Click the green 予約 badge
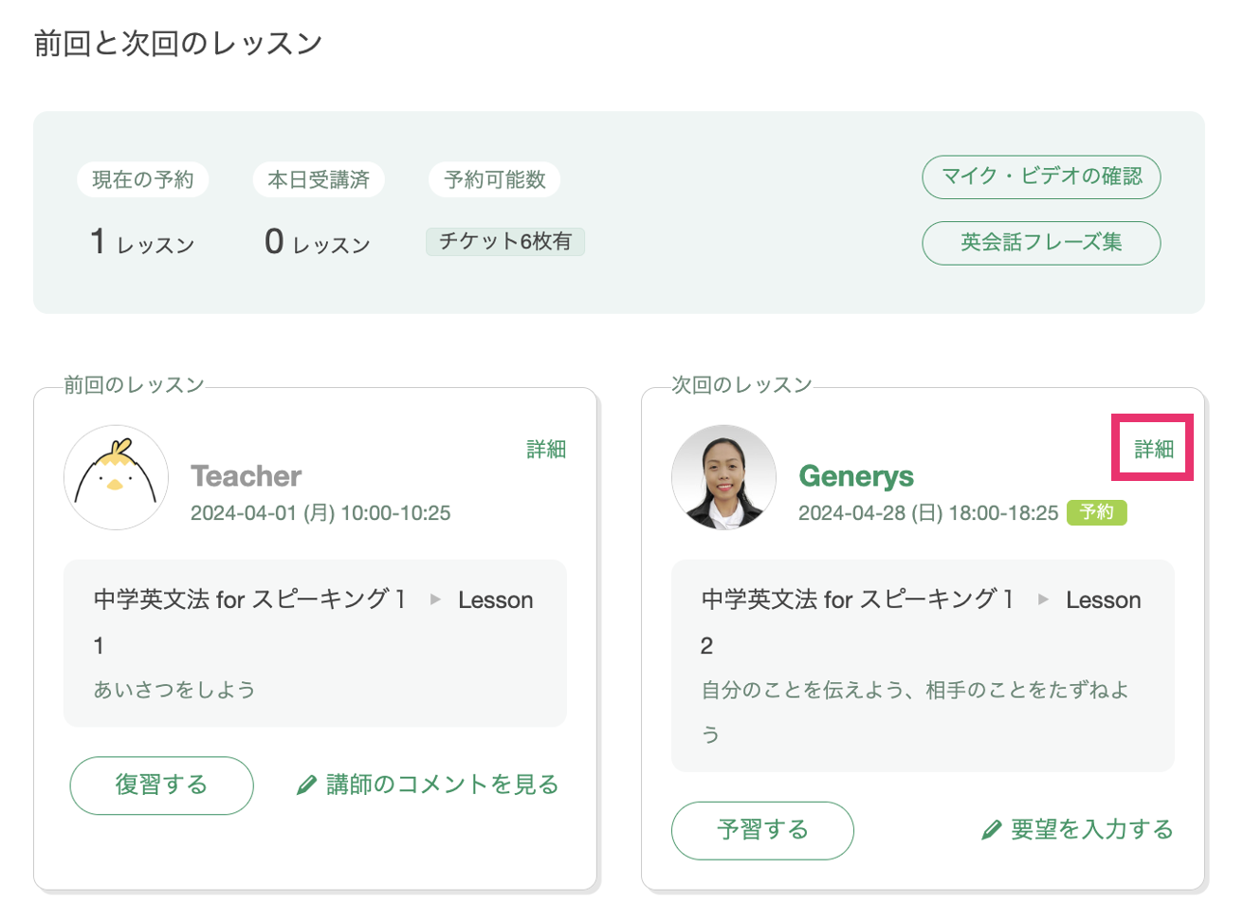 (1097, 512)
